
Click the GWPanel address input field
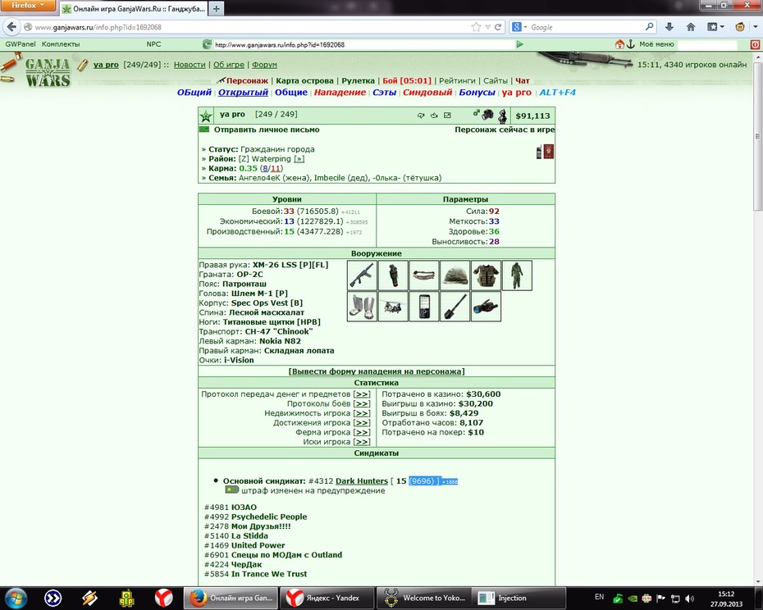click(363, 44)
